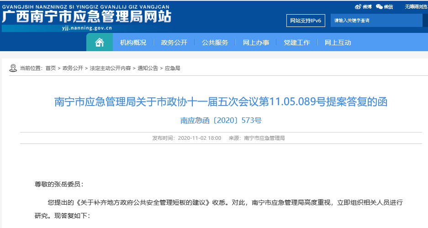Open the WeChat (微信) icon link
This screenshot has width=428, height=228.
(384, 7)
